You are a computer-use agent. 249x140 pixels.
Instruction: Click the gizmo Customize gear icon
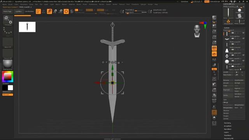103,62
